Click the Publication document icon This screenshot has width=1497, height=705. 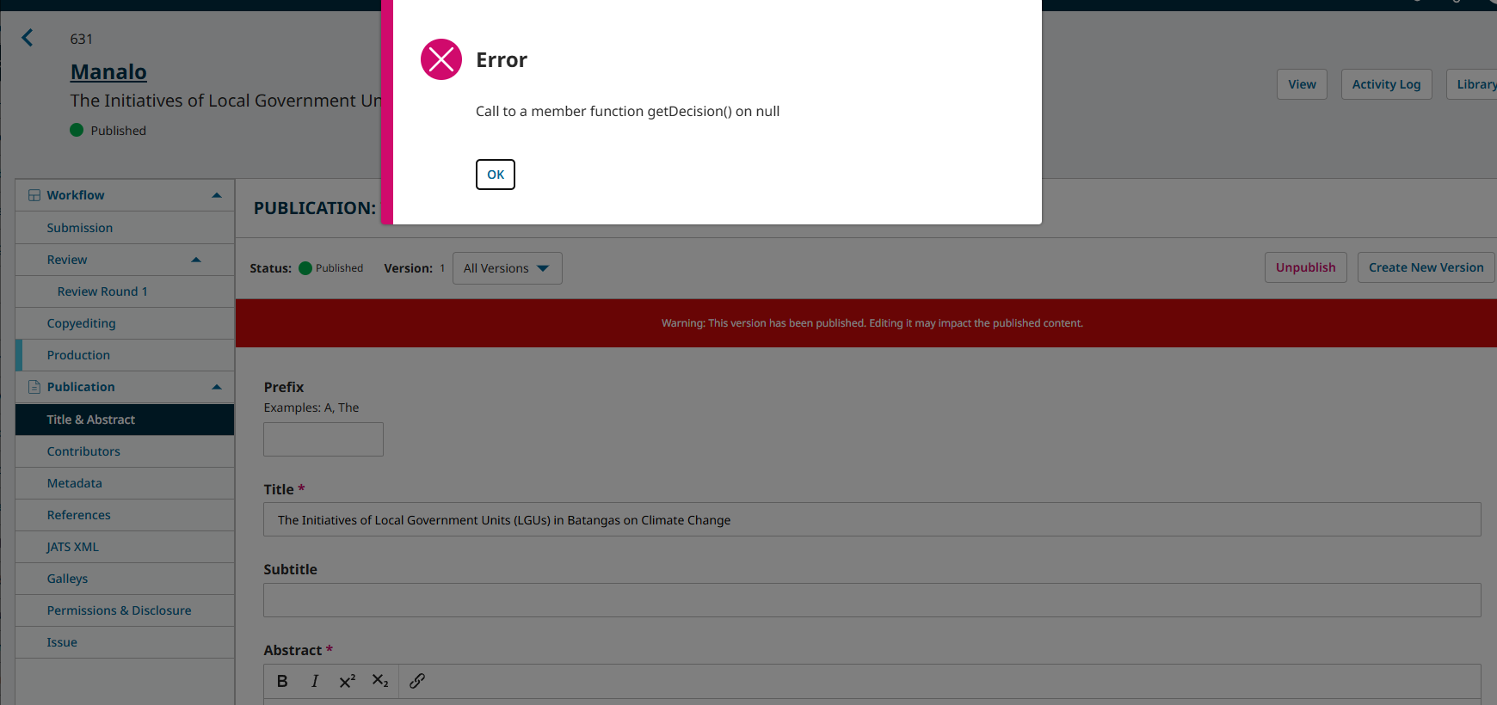tap(34, 387)
